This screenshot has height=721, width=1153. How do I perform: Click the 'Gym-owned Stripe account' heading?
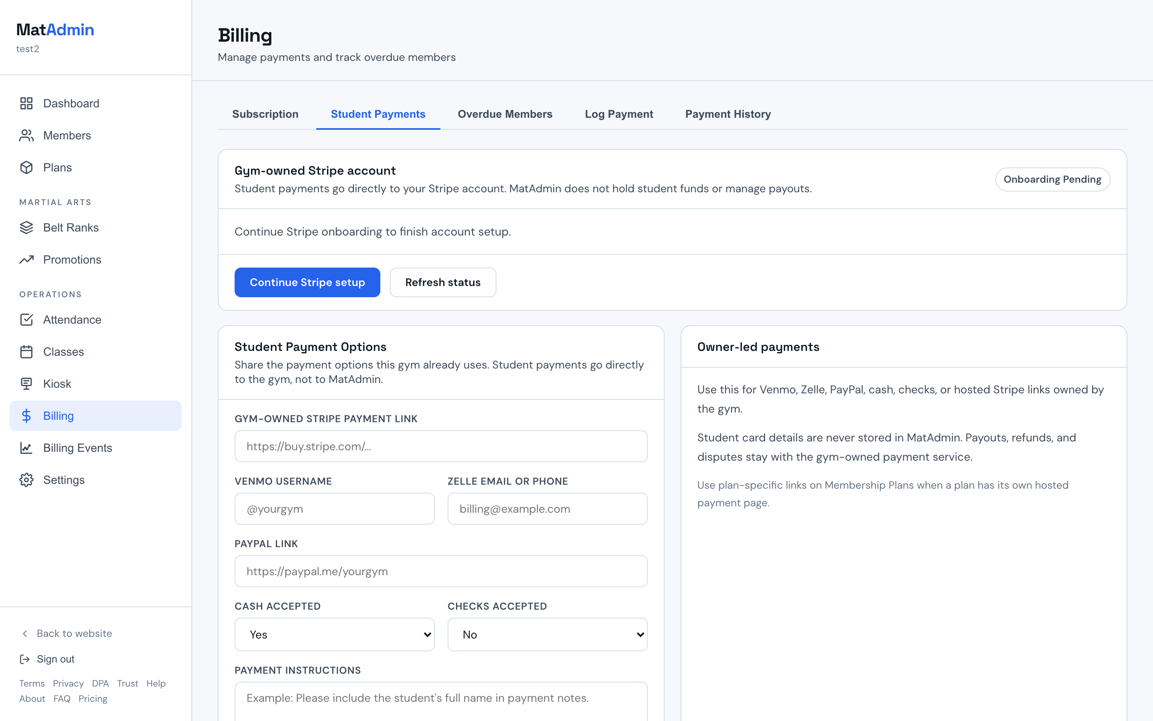point(315,170)
